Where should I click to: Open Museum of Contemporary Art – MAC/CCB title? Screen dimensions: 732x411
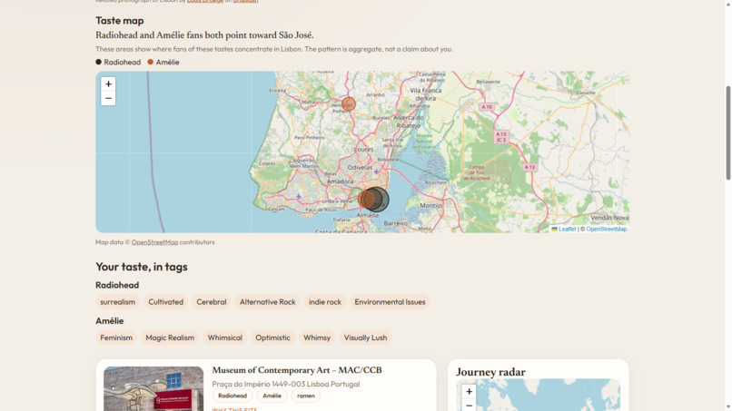tap(297, 370)
